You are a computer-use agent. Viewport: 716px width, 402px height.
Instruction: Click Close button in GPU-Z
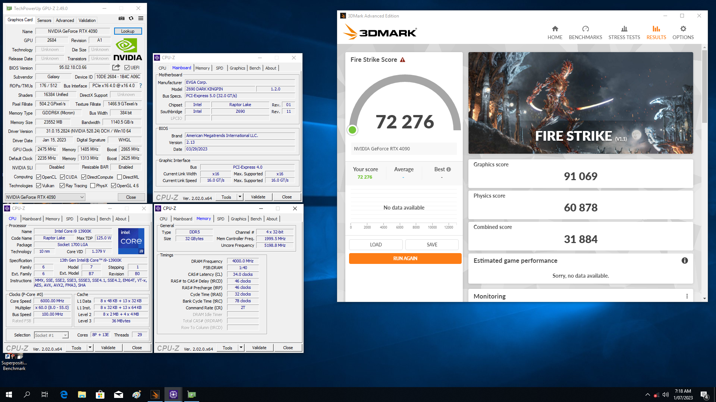pyautogui.click(x=131, y=197)
